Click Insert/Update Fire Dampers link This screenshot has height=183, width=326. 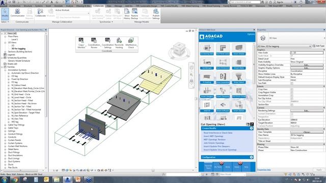216,146
